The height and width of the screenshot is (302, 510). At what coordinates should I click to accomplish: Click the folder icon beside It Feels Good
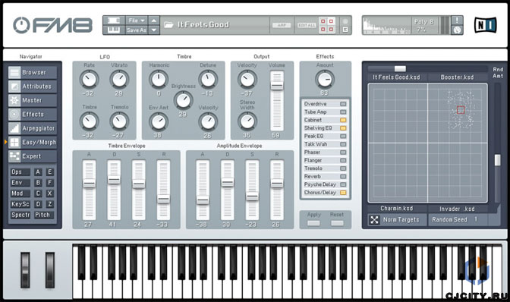click(168, 25)
